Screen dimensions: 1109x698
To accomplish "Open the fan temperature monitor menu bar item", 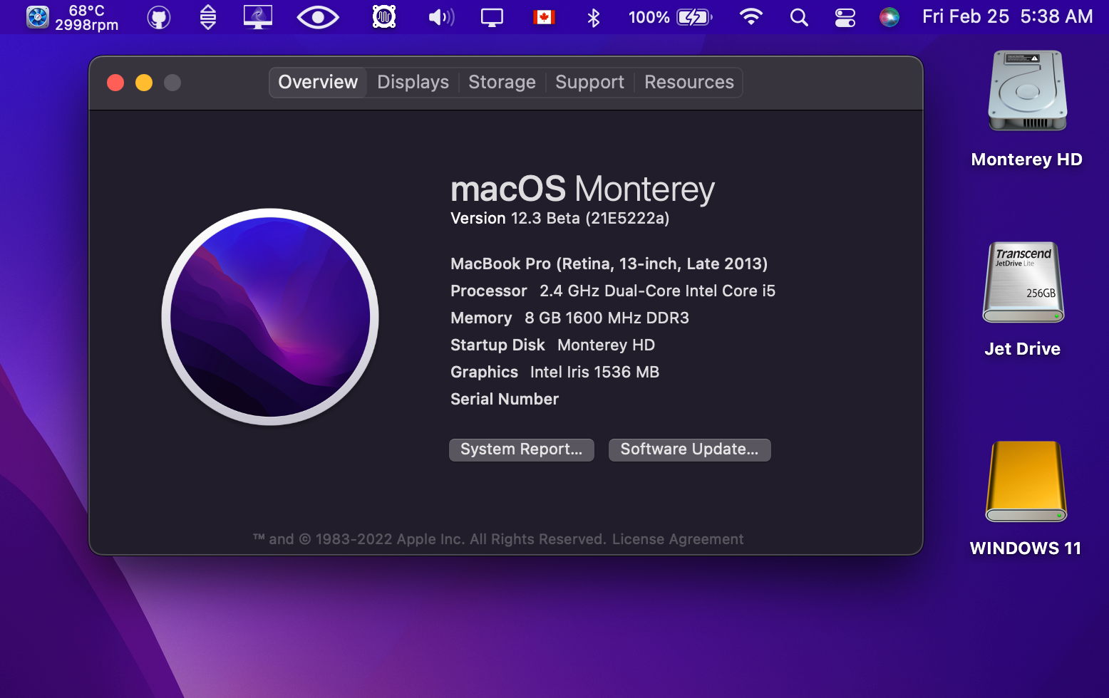I will pos(72,17).
